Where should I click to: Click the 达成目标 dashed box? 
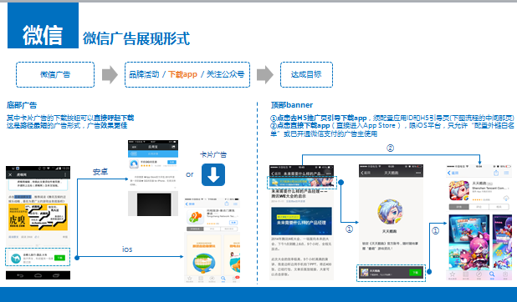[x=306, y=75]
